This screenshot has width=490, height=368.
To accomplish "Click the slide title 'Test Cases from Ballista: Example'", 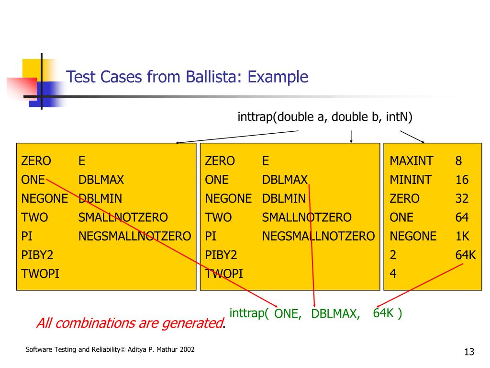I will tap(187, 77).
